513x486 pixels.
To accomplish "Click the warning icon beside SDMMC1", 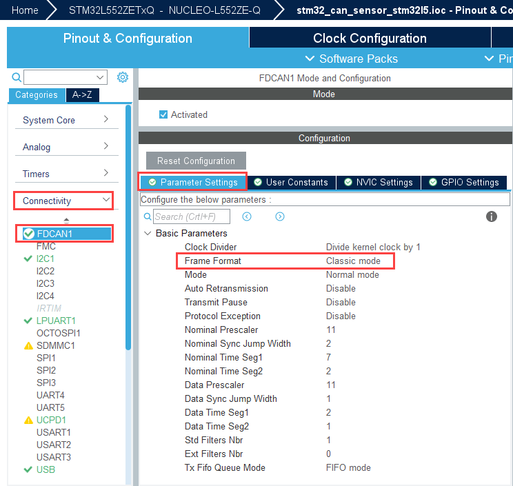I will tap(28, 345).
